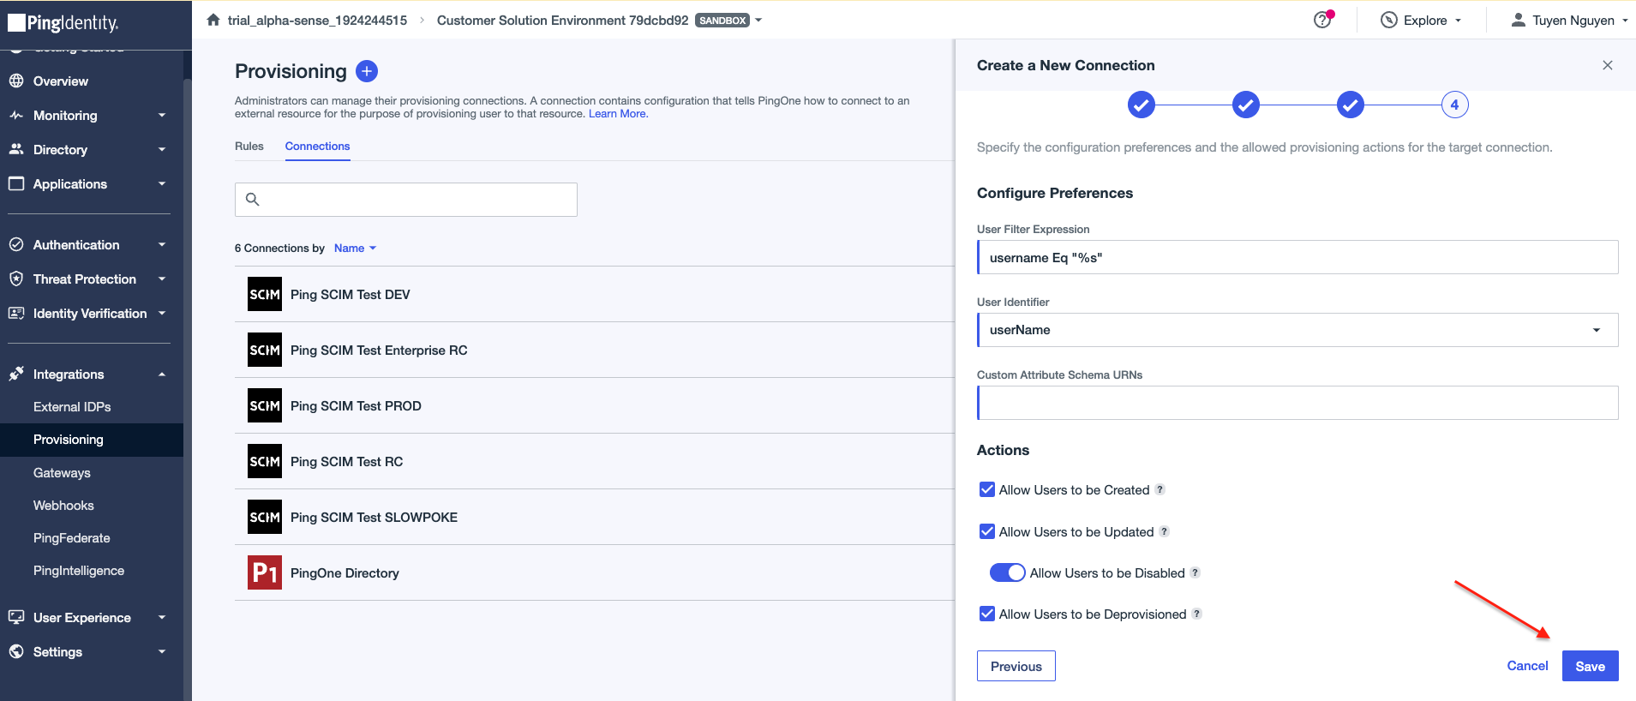Click the User Filter Expression field

point(1297,257)
